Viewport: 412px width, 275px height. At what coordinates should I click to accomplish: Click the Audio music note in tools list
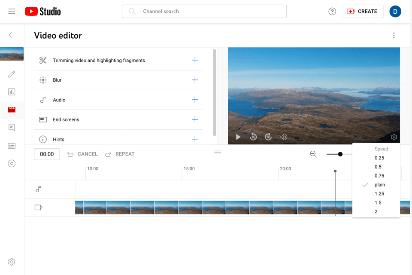tap(43, 100)
